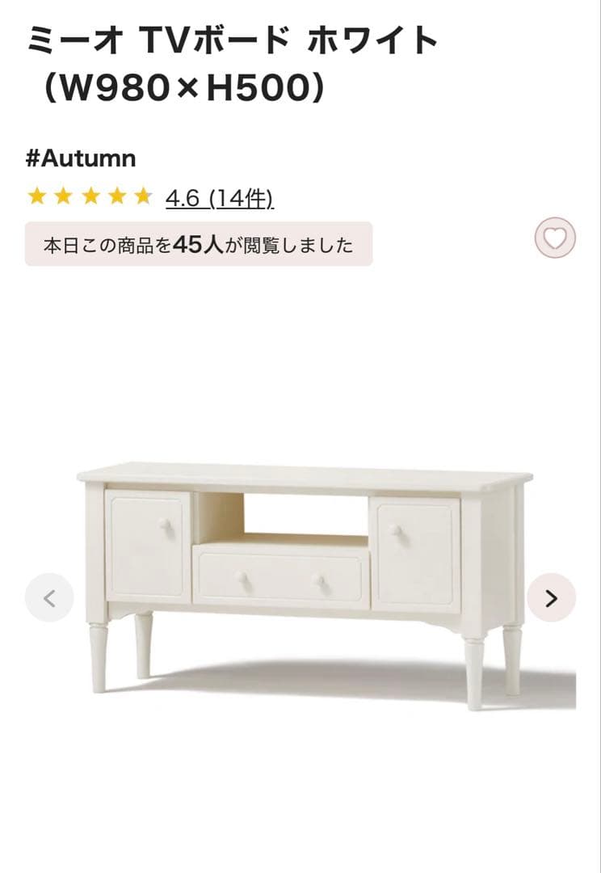The height and width of the screenshot is (873, 601).
Task: Click the W980×H500 size text in title
Action: [x=183, y=89]
